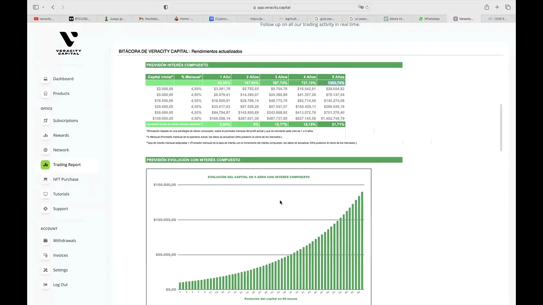Image resolution: width=543 pixels, height=305 pixels.
Task: Click the Veracity Capital logo
Action: [x=68, y=43]
